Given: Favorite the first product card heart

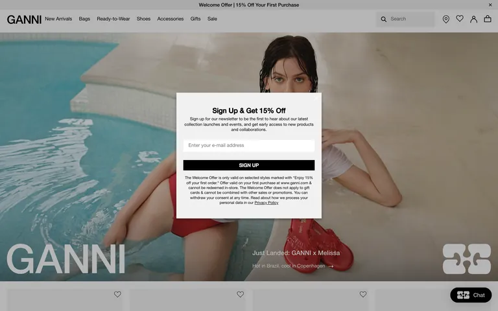Looking at the screenshot, I should click(117, 294).
